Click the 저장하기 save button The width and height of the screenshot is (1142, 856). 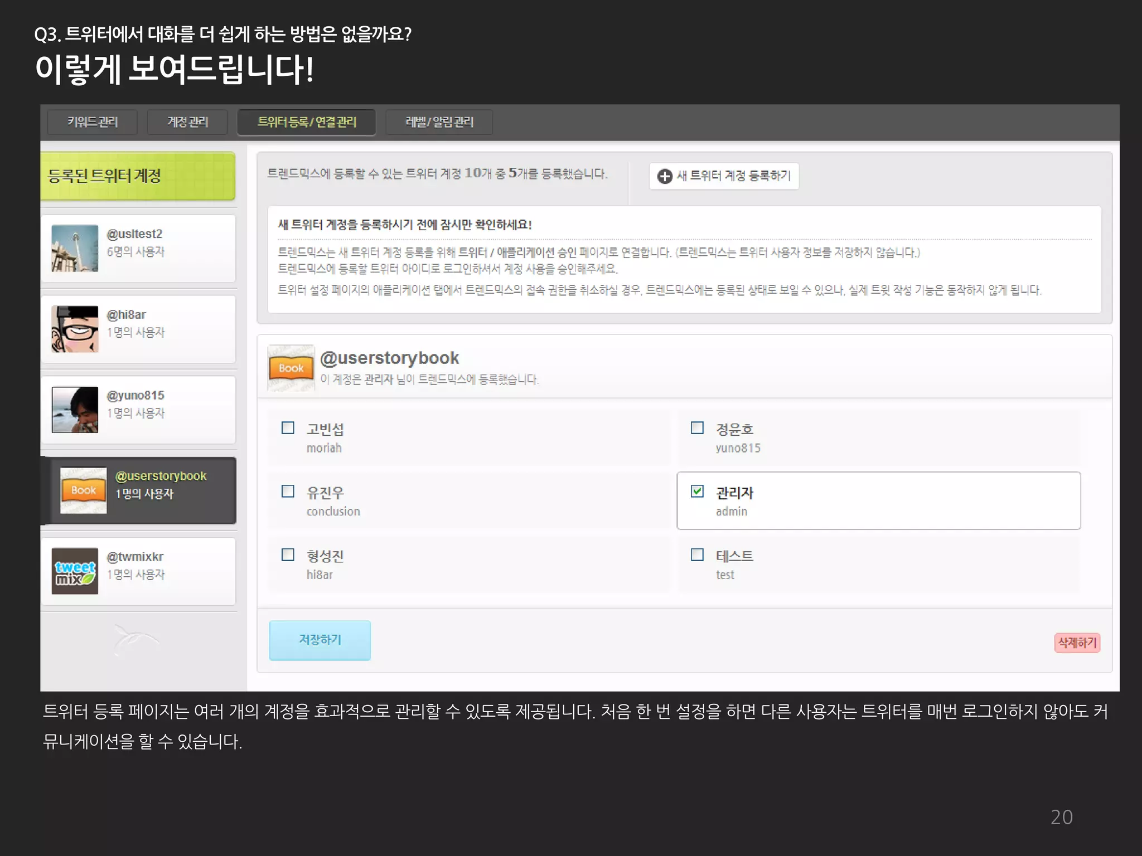click(320, 640)
